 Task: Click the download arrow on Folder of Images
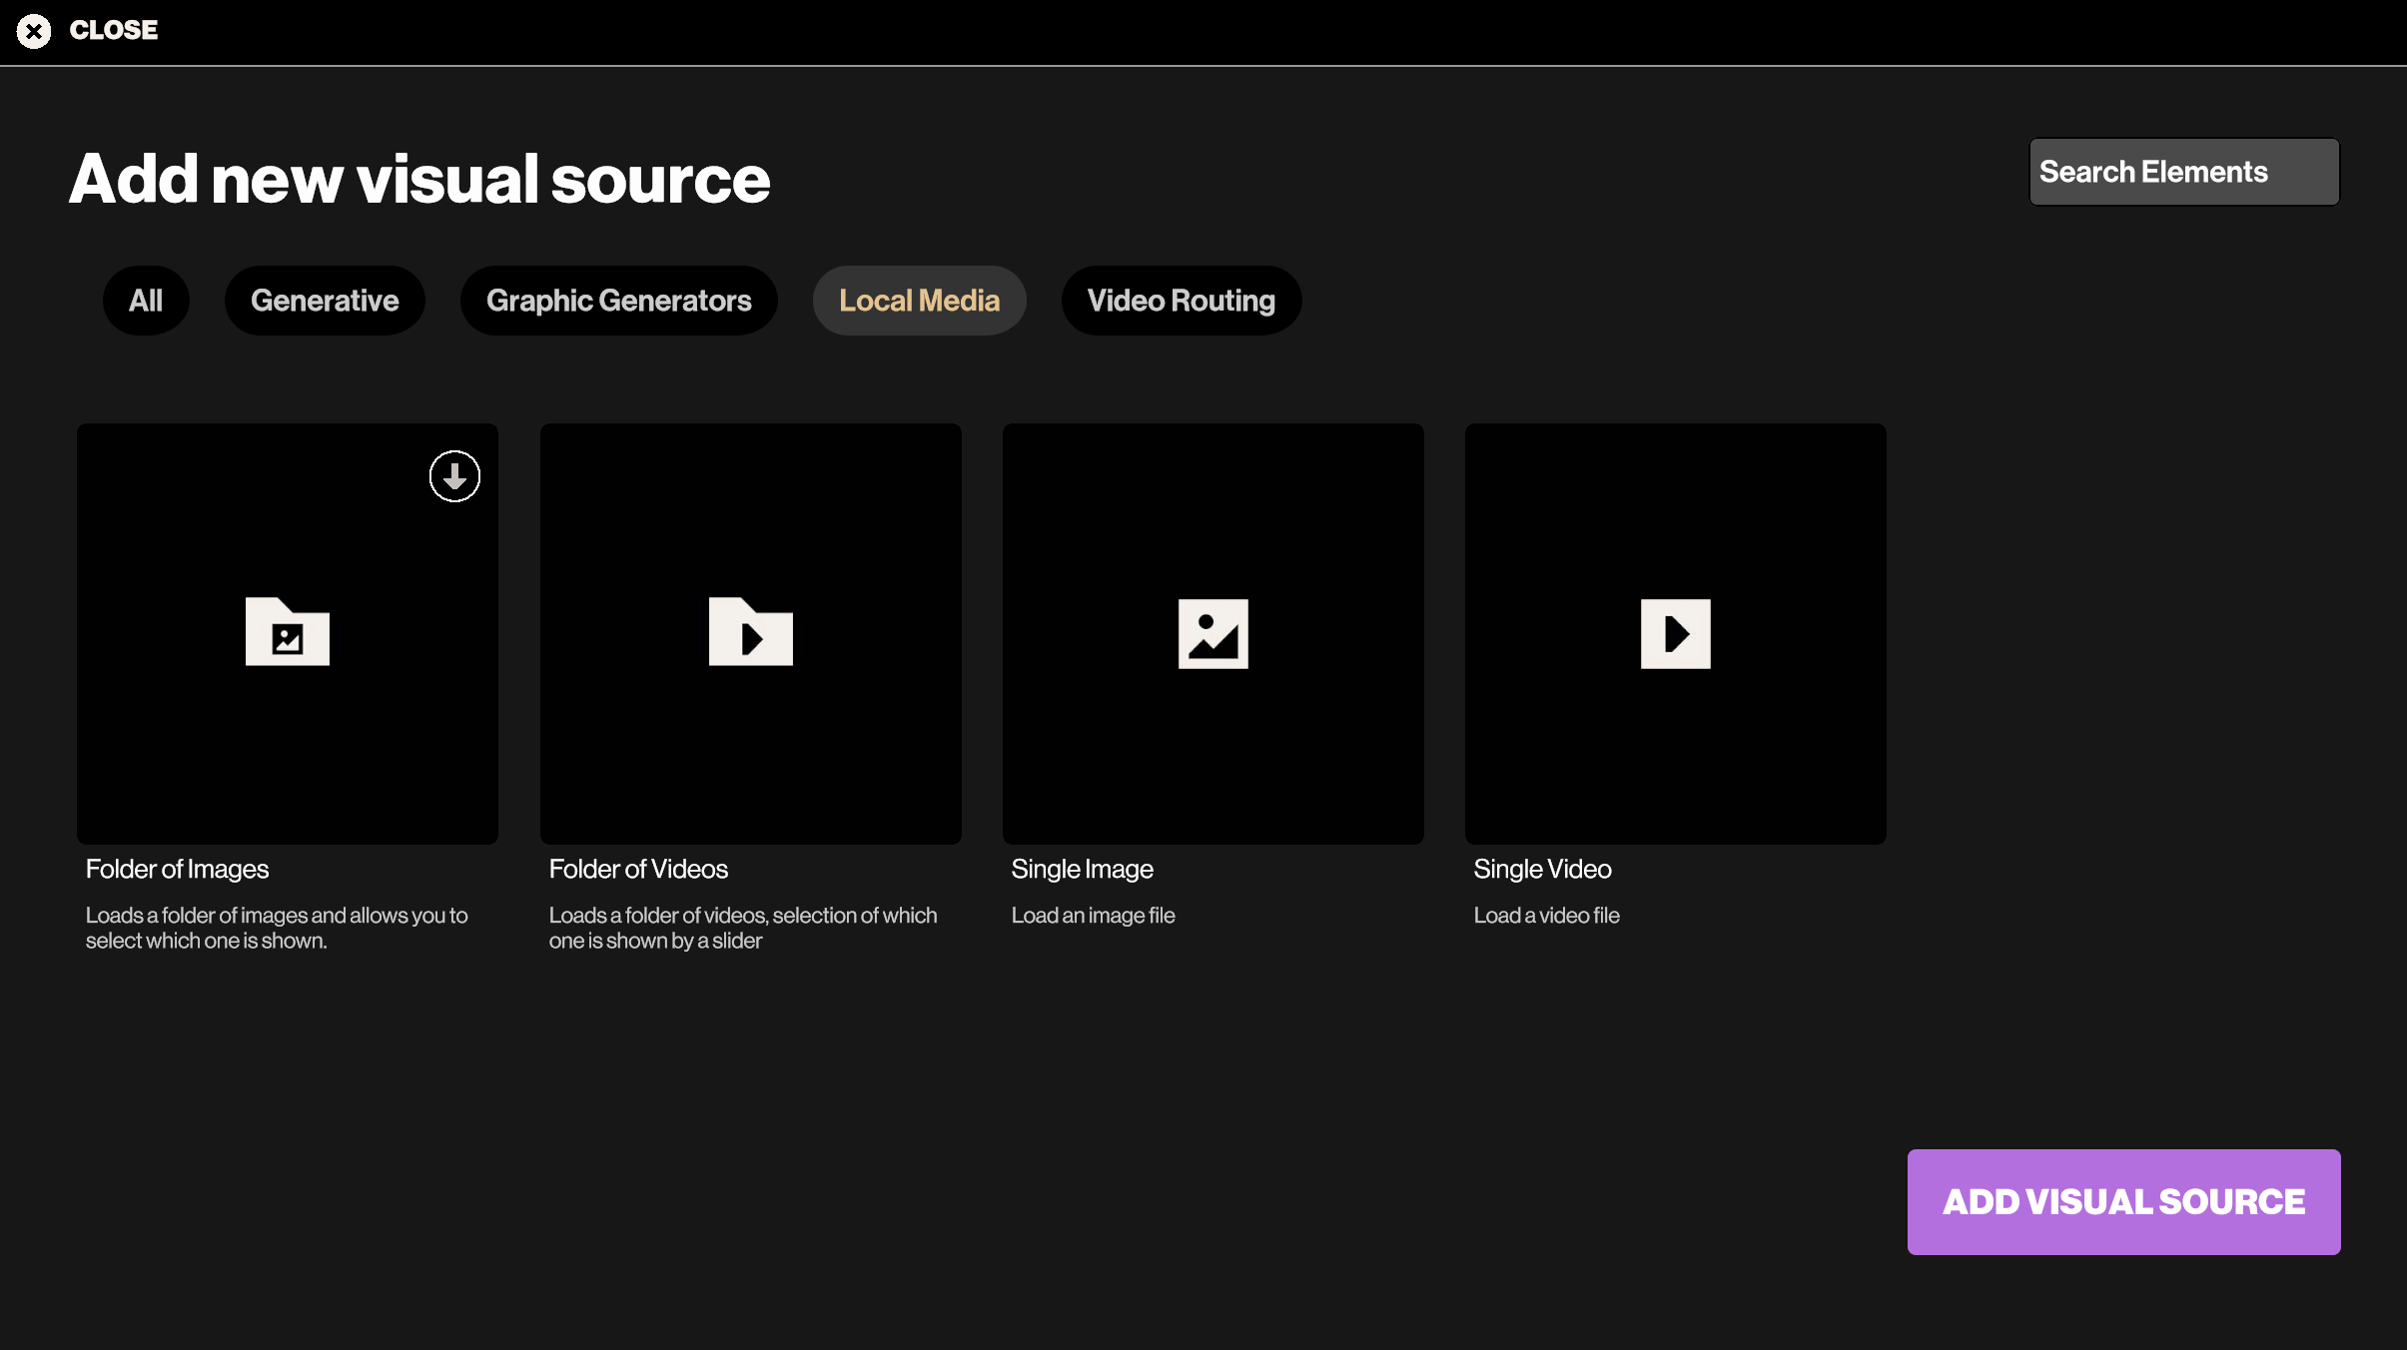[454, 476]
